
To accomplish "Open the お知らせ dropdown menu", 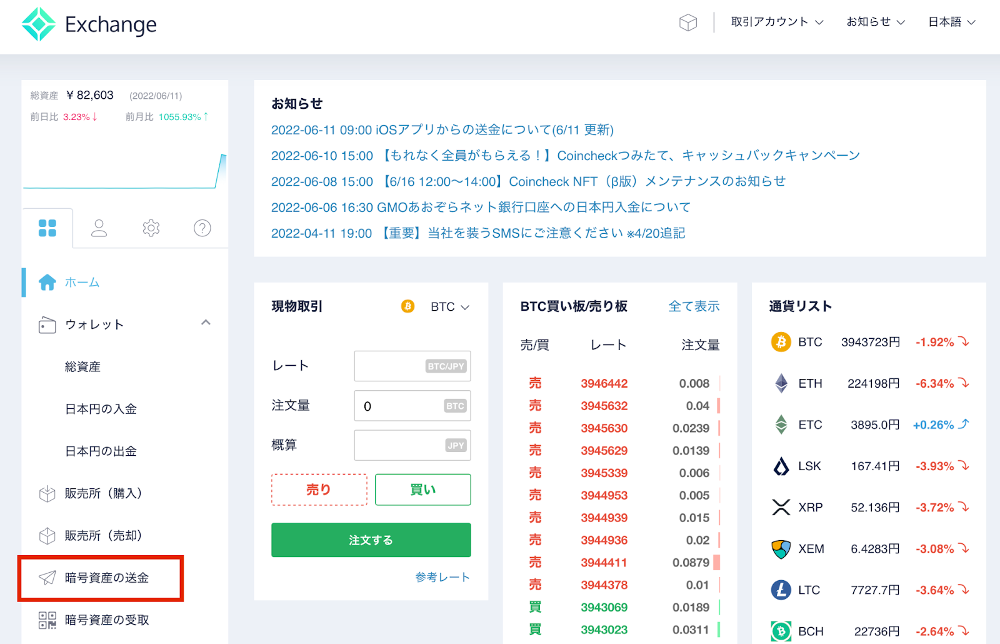I will 876,22.
